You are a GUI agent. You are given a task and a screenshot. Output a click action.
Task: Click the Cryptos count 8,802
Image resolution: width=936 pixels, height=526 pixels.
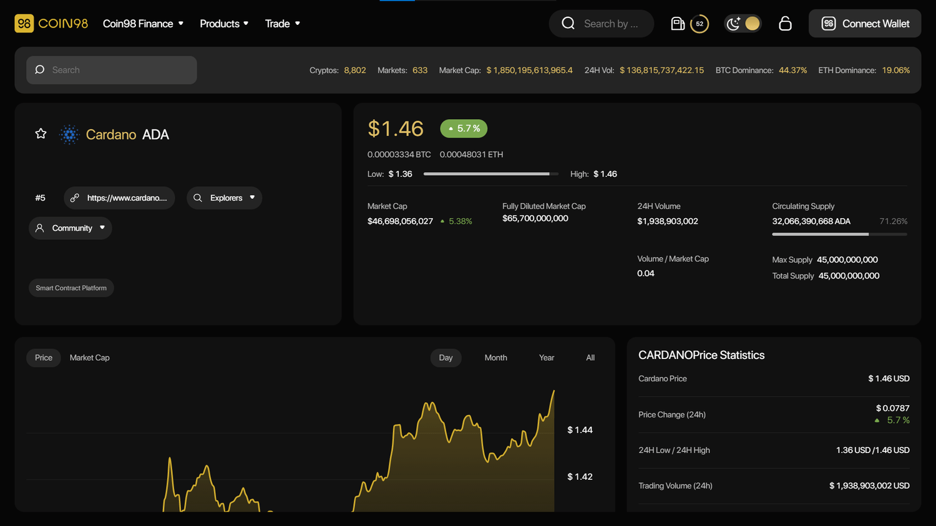point(355,70)
